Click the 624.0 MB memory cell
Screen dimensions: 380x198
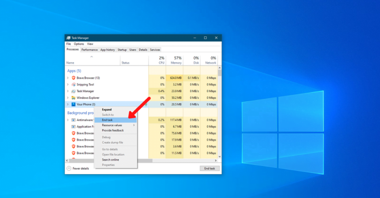tap(174, 78)
